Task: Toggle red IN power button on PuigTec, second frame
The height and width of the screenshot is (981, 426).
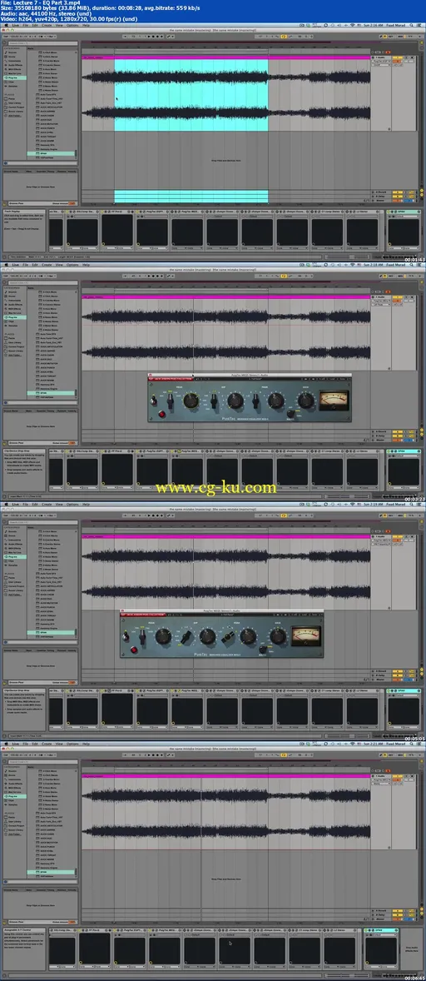Action: [161, 414]
